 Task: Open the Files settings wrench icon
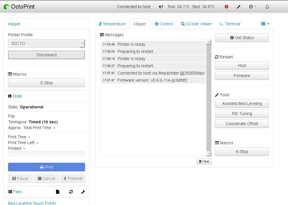point(83,192)
